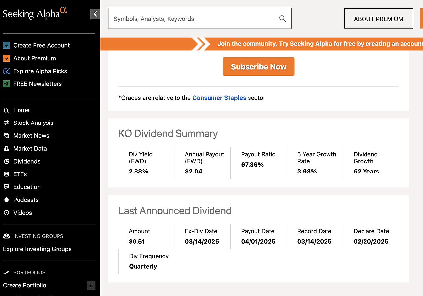The width and height of the screenshot is (423, 296).
Task: Click the KO Dividend Summary heading
Action: pos(168,134)
